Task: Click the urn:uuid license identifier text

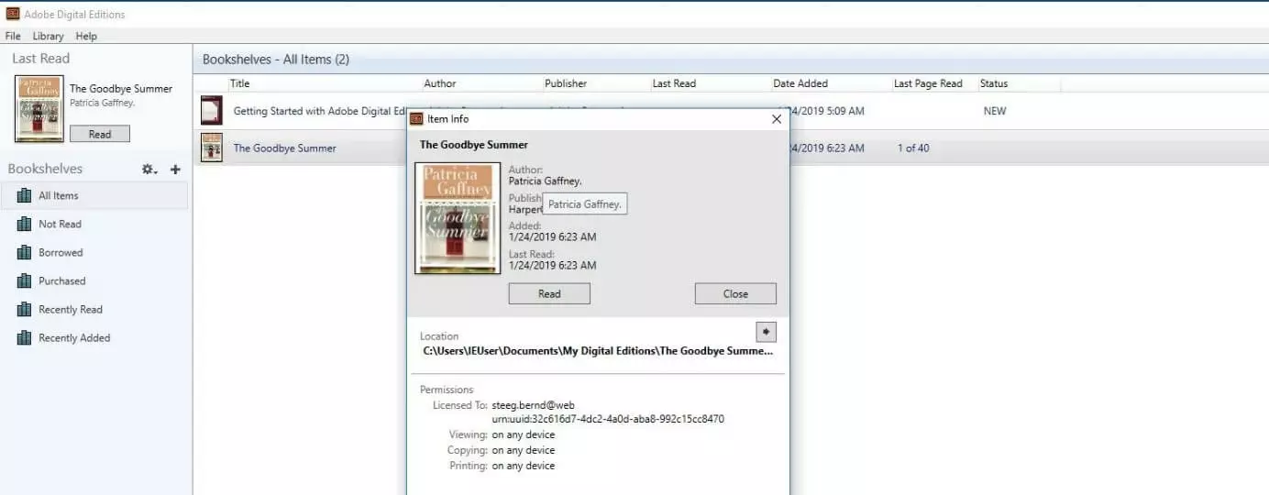Action: (608, 419)
